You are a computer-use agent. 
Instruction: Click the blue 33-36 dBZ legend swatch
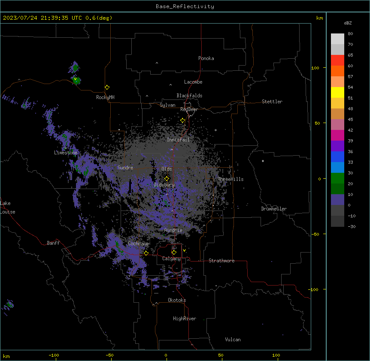(x=337, y=156)
